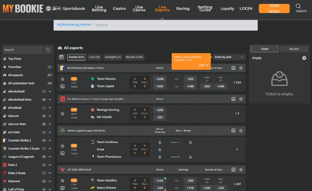Open the Order by date dropdown
This screenshot has width=312, height=191.
(x=229, y=57)
